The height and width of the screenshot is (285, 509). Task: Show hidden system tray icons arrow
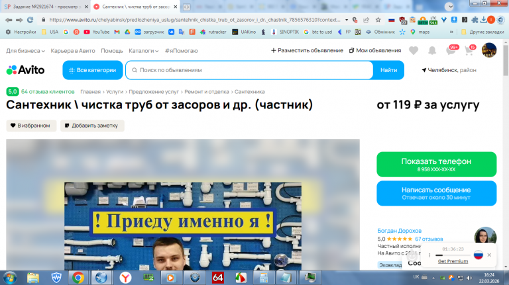click(433, 278)
